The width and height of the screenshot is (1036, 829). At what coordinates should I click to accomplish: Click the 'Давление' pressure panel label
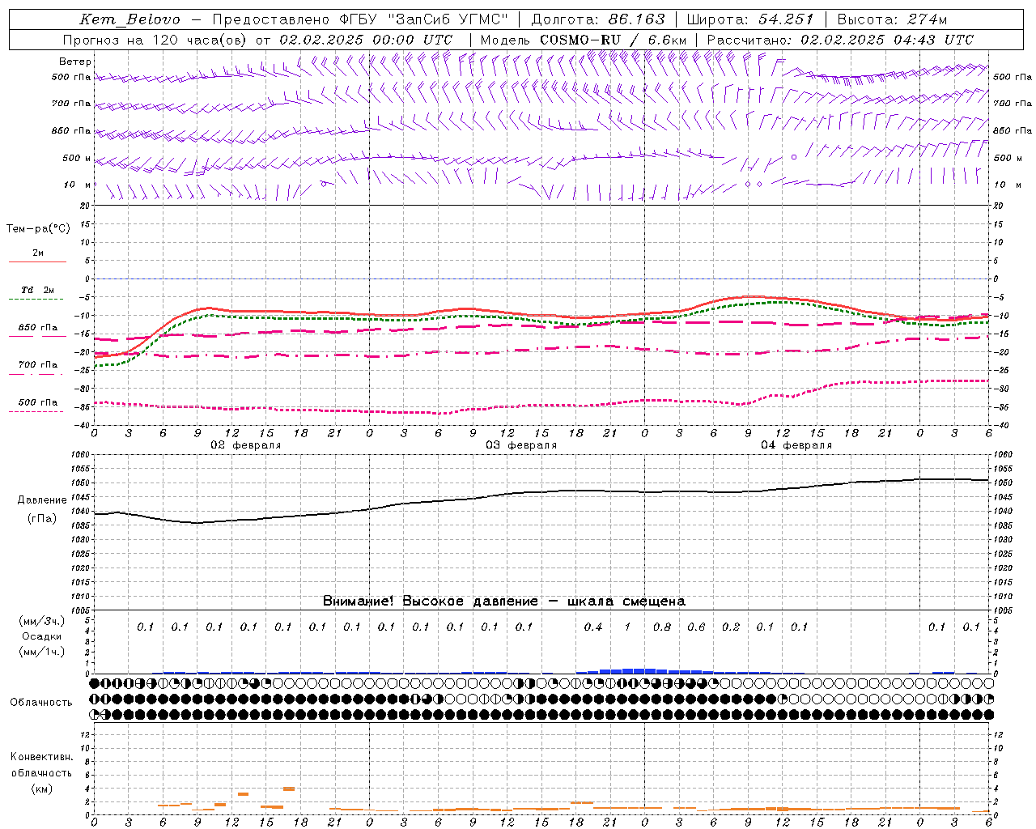[42, 500]
